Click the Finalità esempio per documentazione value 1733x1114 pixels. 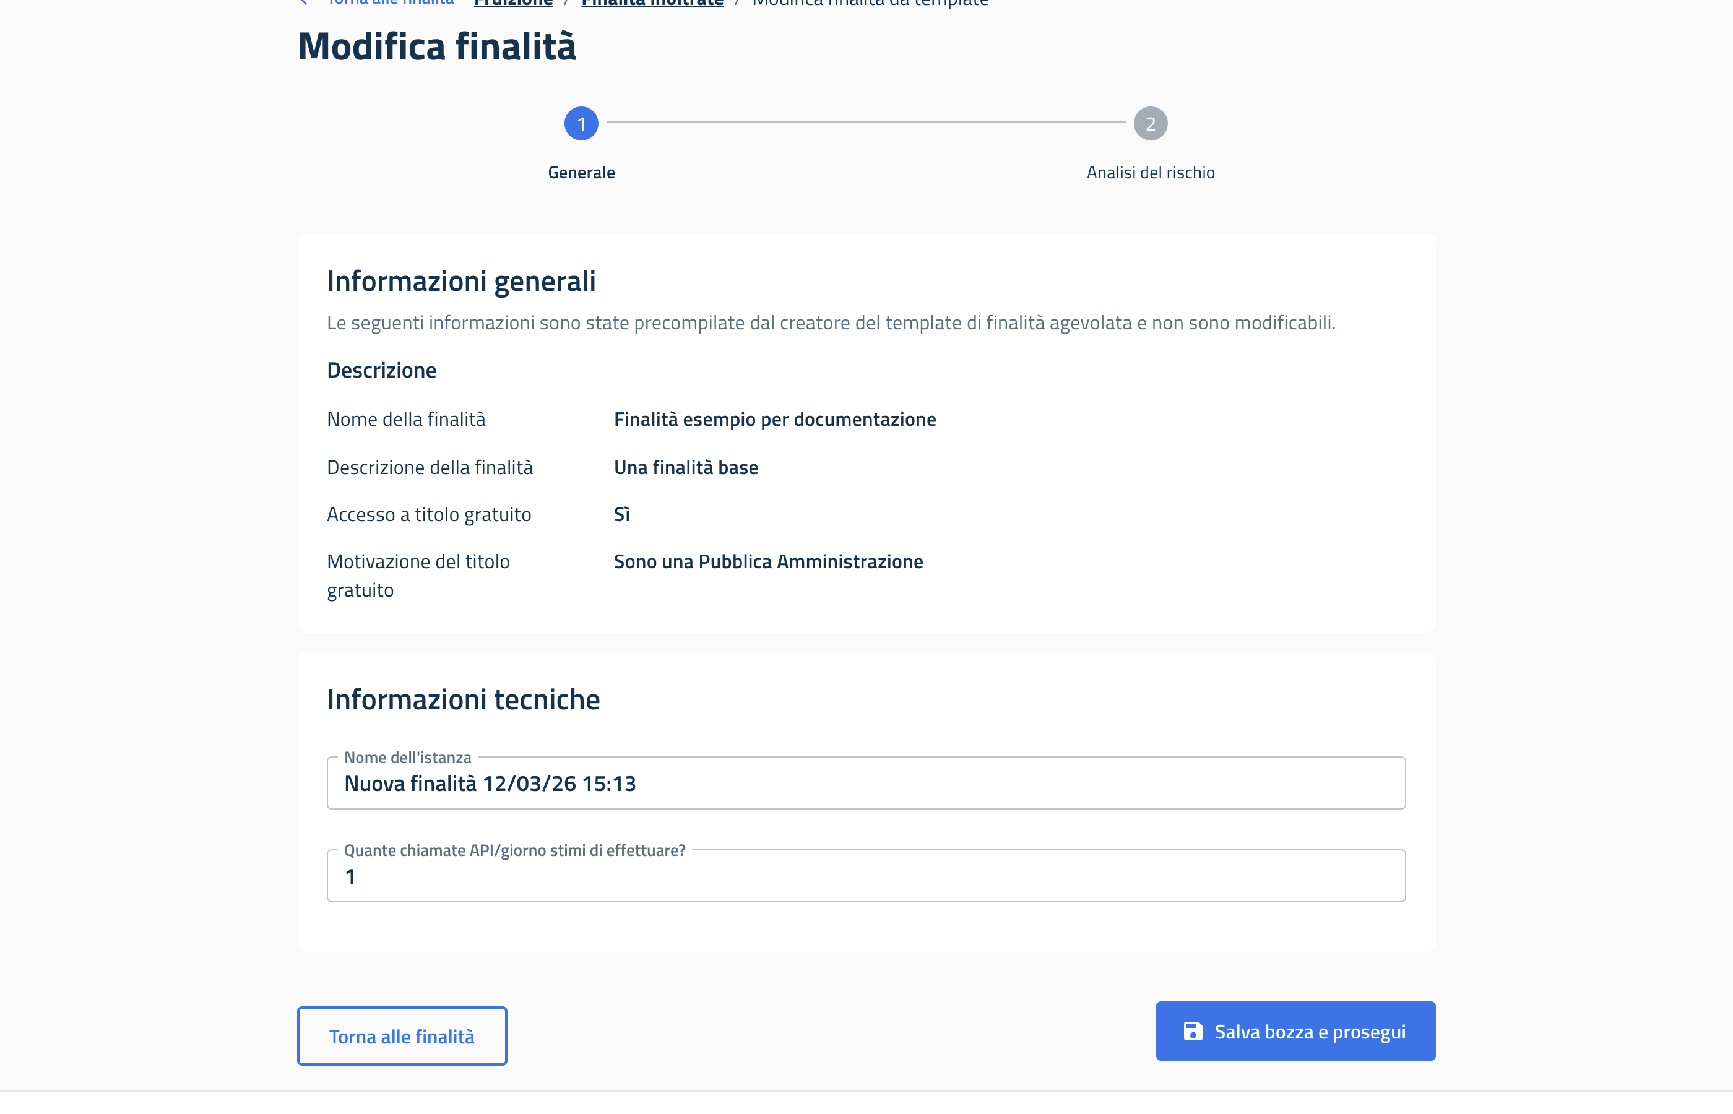(x=775, y=420)
